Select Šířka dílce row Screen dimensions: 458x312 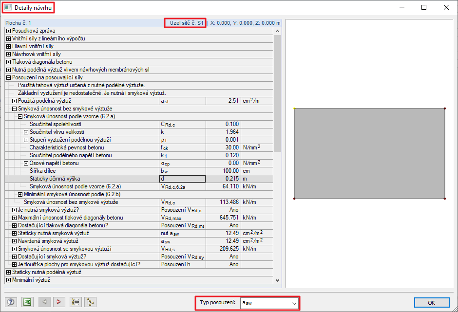click(139, 171)
